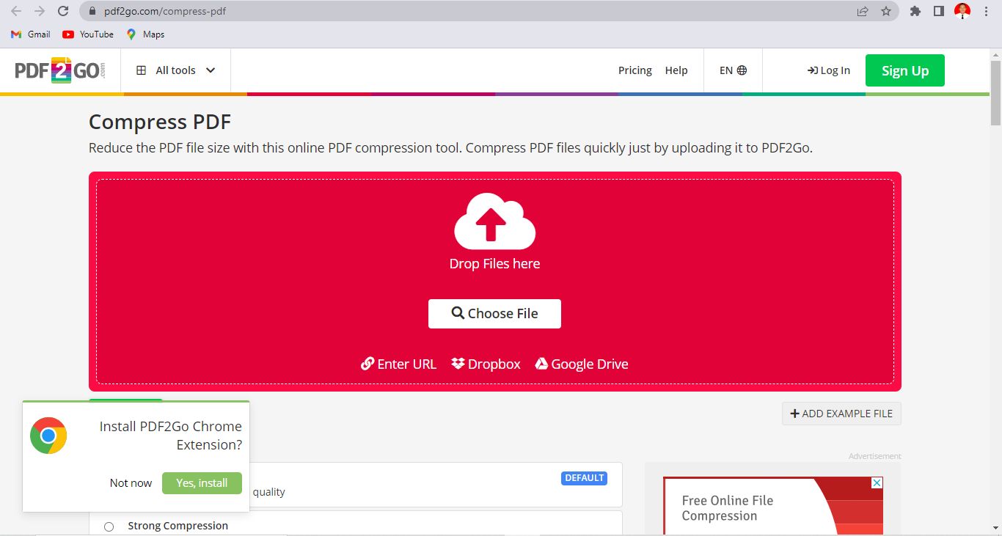
Task: Open the Pricing page
Action: [x=635, y=70]
